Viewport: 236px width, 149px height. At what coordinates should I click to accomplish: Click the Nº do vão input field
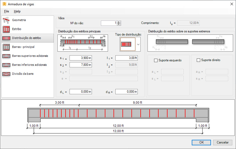coord(109,23)
